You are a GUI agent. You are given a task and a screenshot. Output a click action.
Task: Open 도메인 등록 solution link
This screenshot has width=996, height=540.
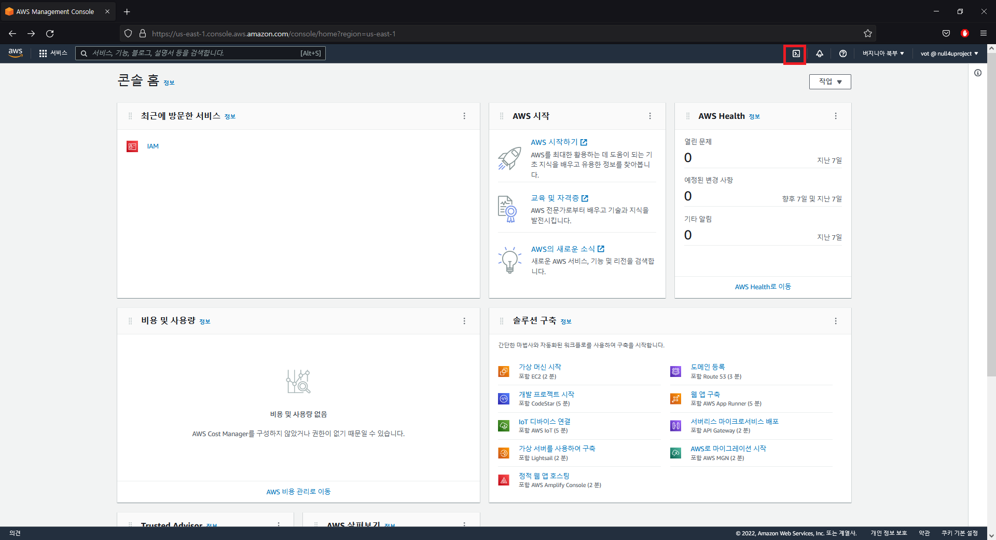708,367
